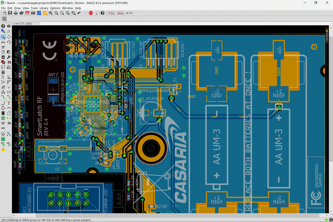Select the Move tool
Screen dimensions: 333x222
[9, 37]
